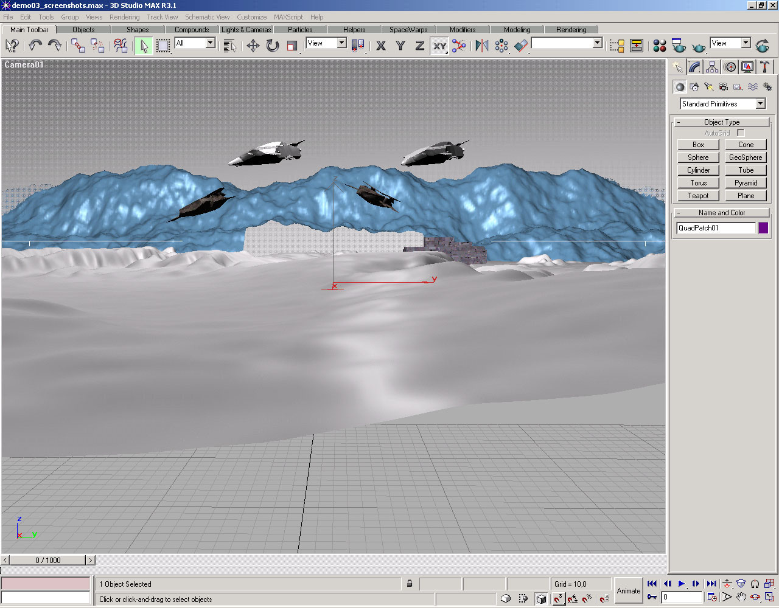This screenshot has height=608, width=779.
Task: Select the Lights category icon
Action: [708, 87]
